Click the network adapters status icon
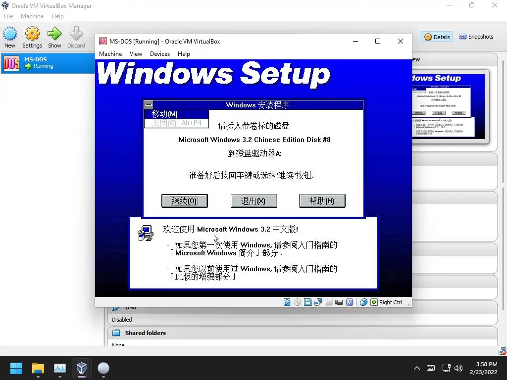 318,302
